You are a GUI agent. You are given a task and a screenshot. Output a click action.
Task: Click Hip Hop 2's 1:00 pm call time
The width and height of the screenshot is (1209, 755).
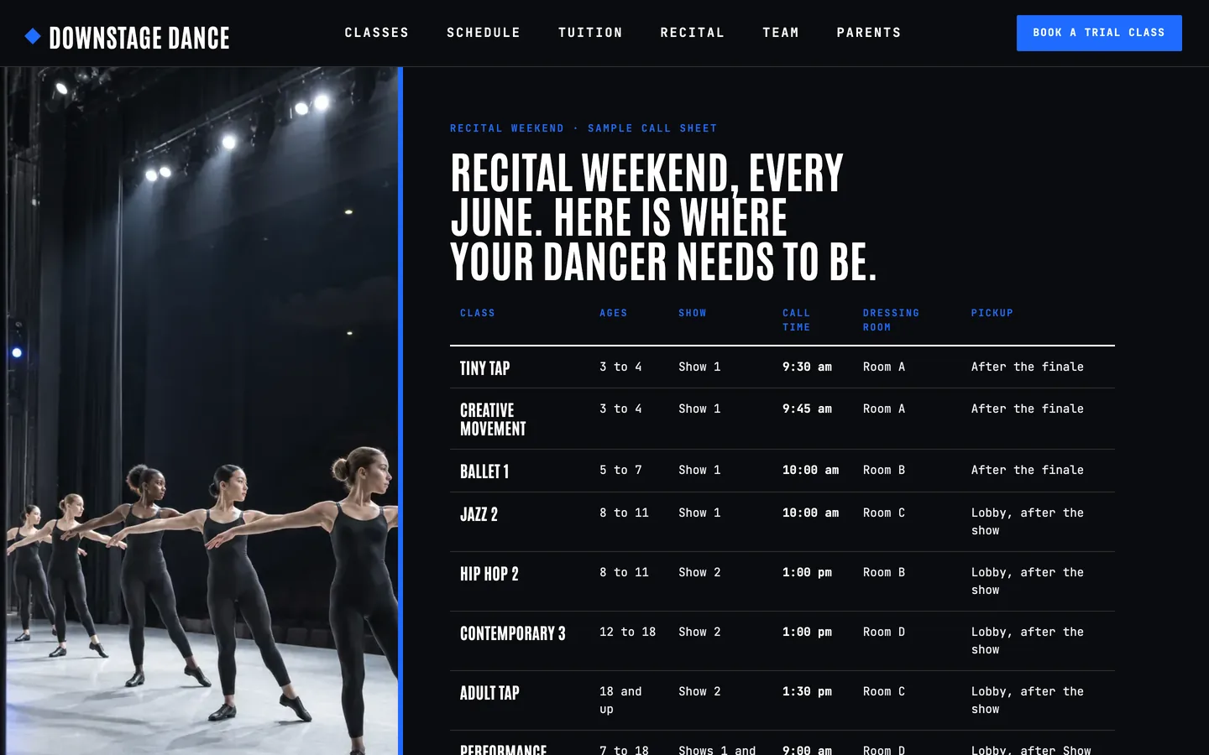pyautogui.click(x=807, y=572)
